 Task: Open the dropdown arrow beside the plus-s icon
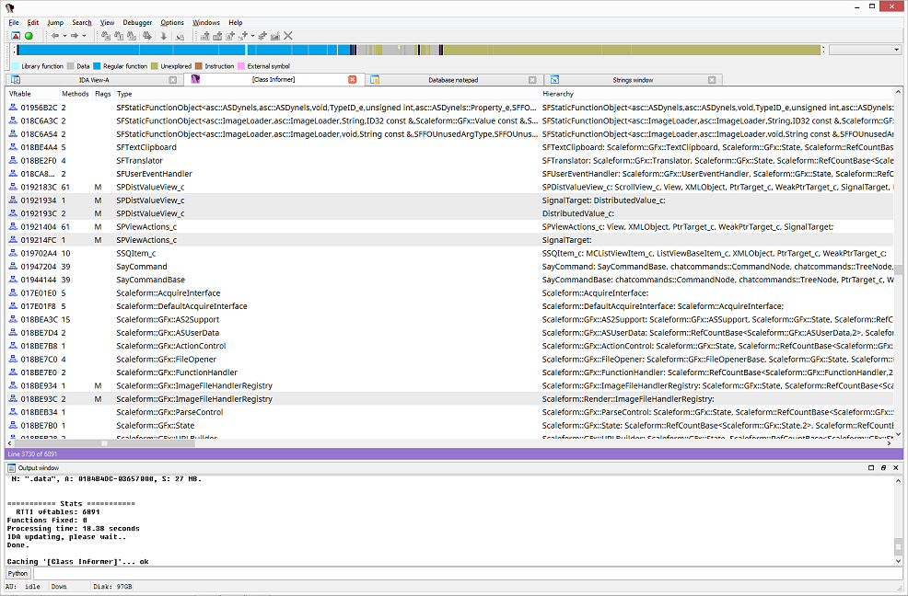[252, 36]
